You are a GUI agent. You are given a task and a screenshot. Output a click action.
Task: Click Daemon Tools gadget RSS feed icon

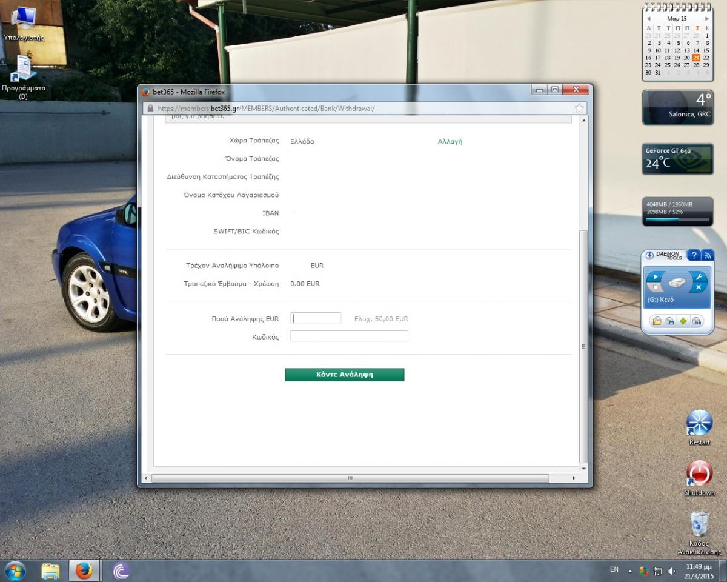[x=708, y=255]
